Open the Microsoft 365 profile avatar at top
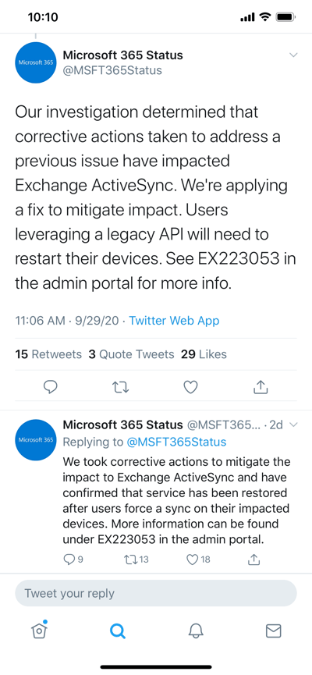 click(x=36, y=62)
